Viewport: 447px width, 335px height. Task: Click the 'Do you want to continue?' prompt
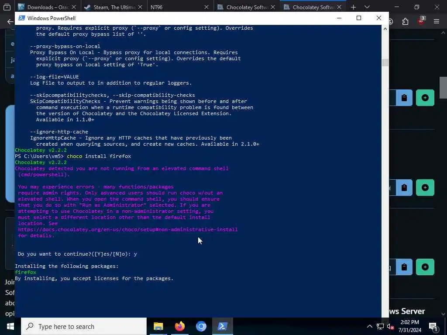tap(77, 254)
